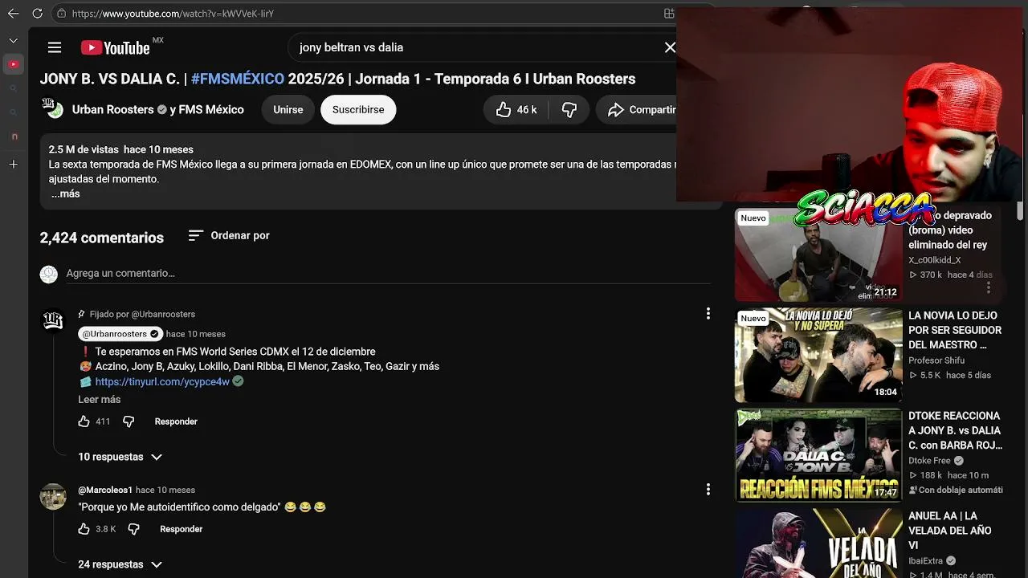Open 'LA NOVIA LO DEJO POR SER SEGUIDOR' title
Image resolution: width=1028 pixels, height=578 pixels.
pos(955,330)
